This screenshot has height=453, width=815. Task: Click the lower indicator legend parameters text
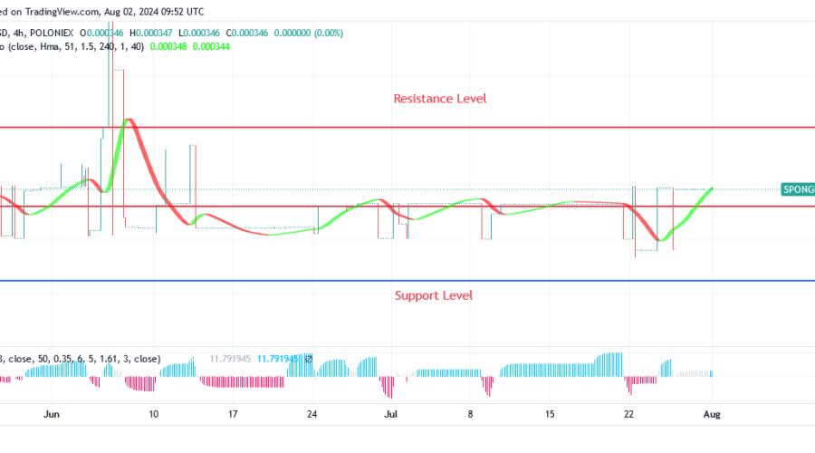[x=80, y=359]
